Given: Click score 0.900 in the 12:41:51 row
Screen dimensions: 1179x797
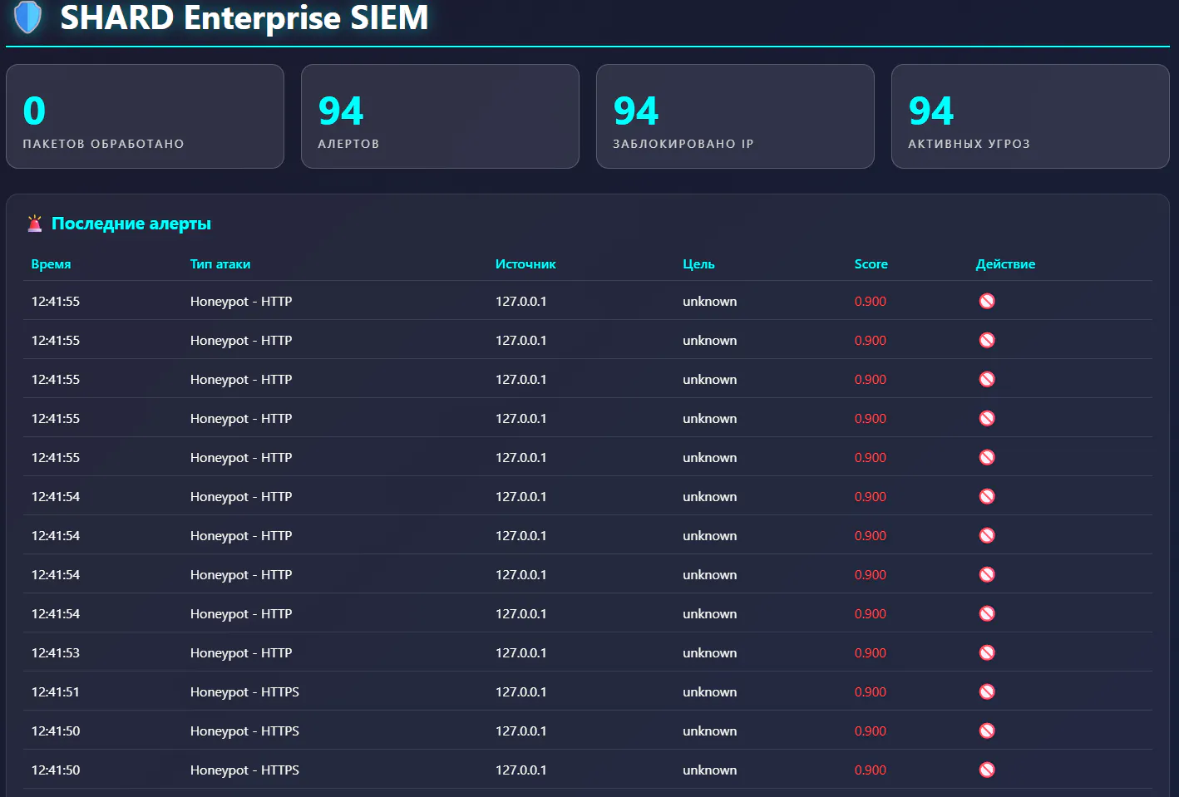Looking at the screenshot, I should click(871, 691).
